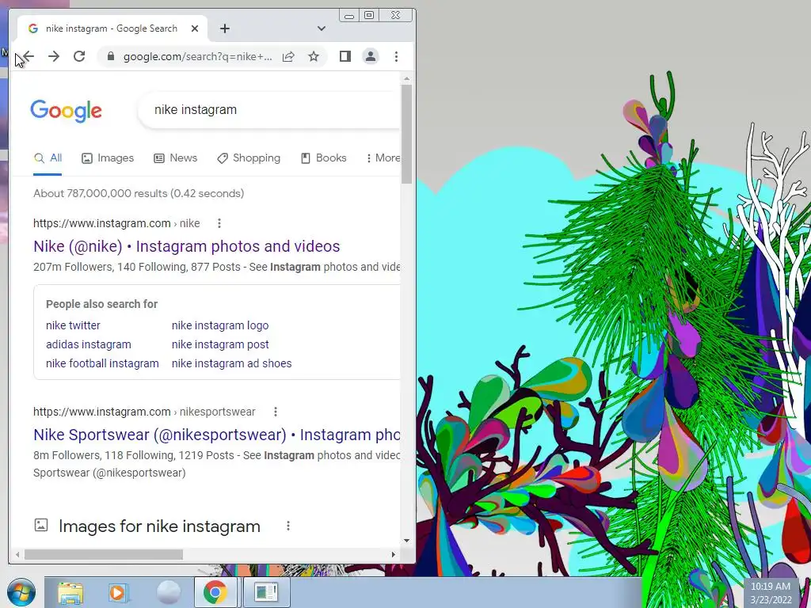The image size is (811, 608).
Task: Click the vertical scrollbar down arrow
Action: point(406,541)
